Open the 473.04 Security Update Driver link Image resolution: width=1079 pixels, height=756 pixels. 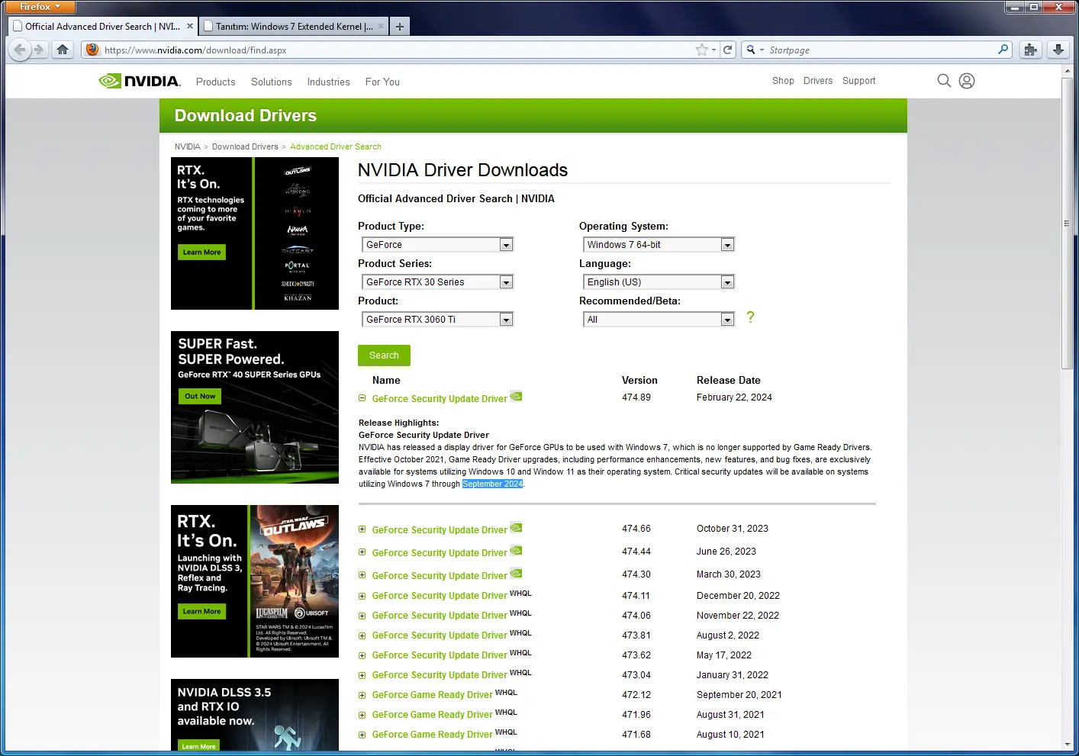coord(440,675)
